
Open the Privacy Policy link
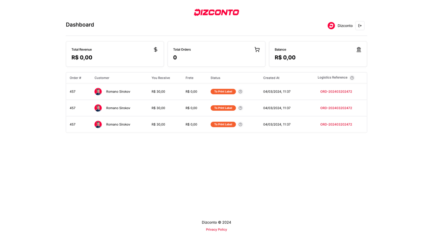point(216,230)
